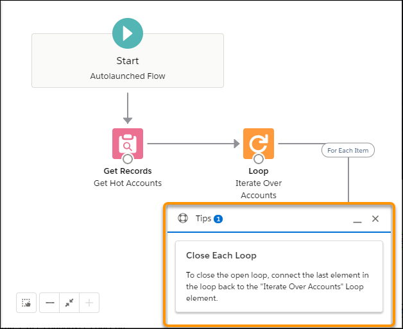
Task: Select the orange Loop element icon
Action: pos(259,143)
